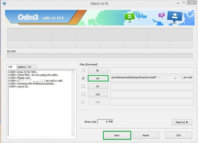This screenshot has width=198, height=143.
Task: Maximize the Odin3 window
Action: click(184, 3)
